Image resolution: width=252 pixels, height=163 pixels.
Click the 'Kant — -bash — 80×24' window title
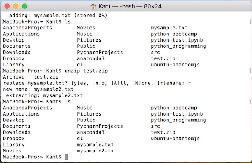(130, 6)
